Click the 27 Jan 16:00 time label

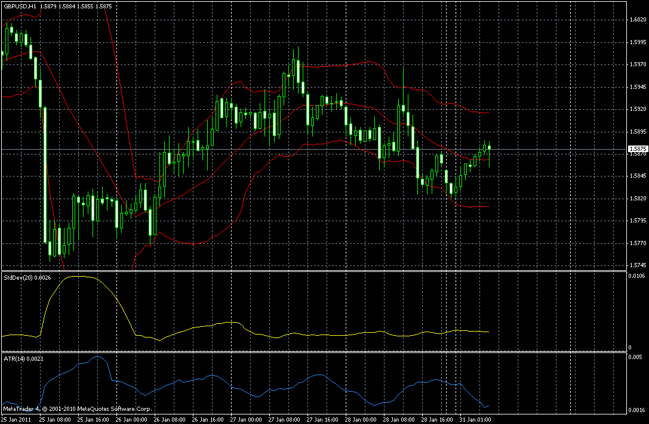(322, 420)
